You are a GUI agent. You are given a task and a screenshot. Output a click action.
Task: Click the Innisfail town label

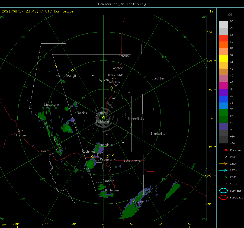[110, 98]
